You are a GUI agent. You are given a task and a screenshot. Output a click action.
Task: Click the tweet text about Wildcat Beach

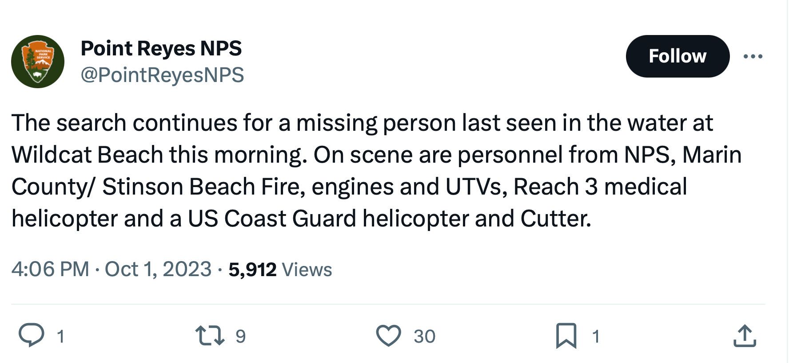pos(376,171)
